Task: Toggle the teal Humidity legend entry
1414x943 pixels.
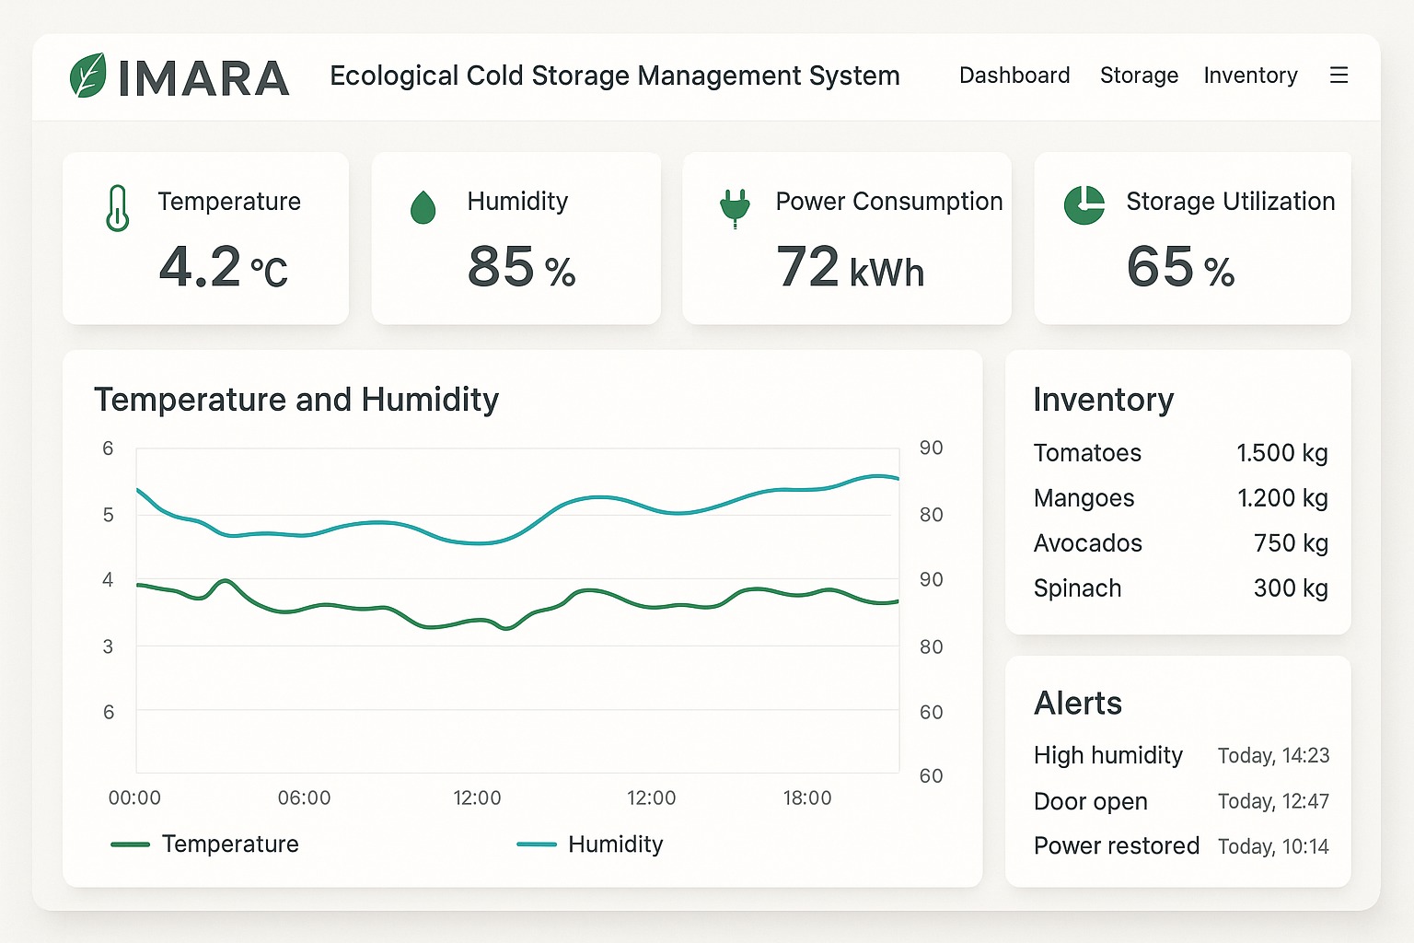Action: [x=590, y=844]
